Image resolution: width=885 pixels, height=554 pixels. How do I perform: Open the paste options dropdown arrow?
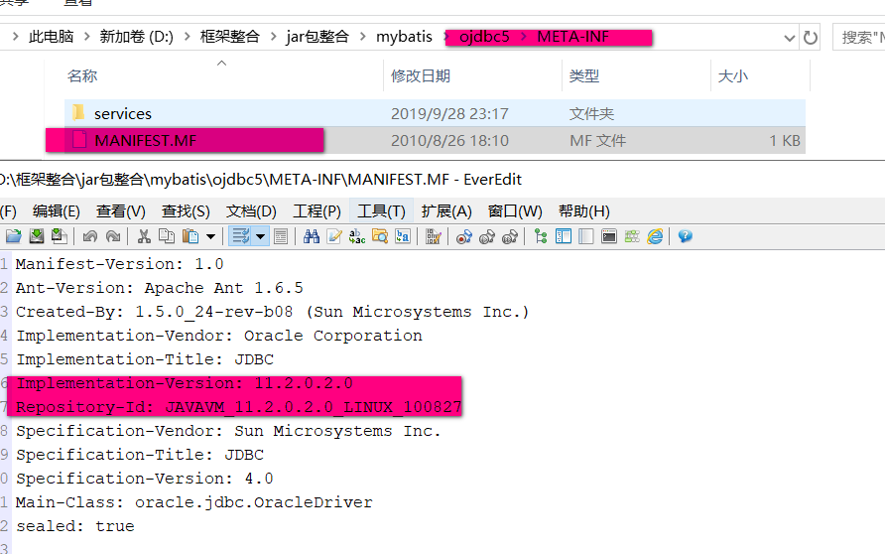pos(210,236)
